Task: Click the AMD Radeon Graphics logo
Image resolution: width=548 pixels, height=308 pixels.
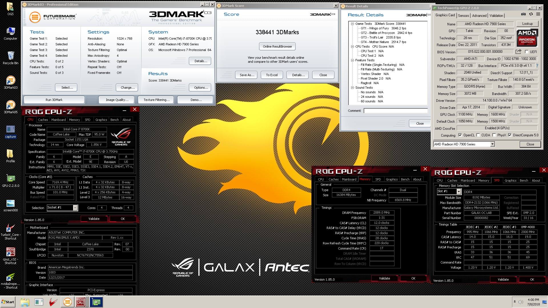Action: (527, 37)
